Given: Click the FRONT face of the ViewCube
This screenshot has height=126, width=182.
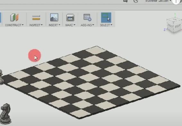Looking at the screenshot, I should (170, 26).
